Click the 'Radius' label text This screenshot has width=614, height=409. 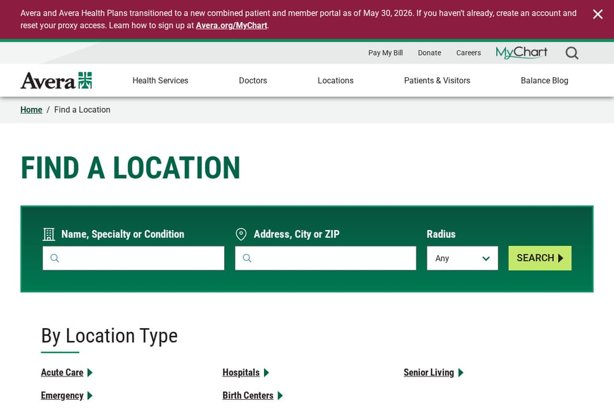441,234
